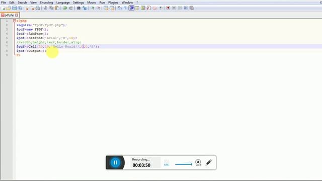Select the pdf.php document tab
Viewport: 322px width, 181px height.
[x=9, y=15]
